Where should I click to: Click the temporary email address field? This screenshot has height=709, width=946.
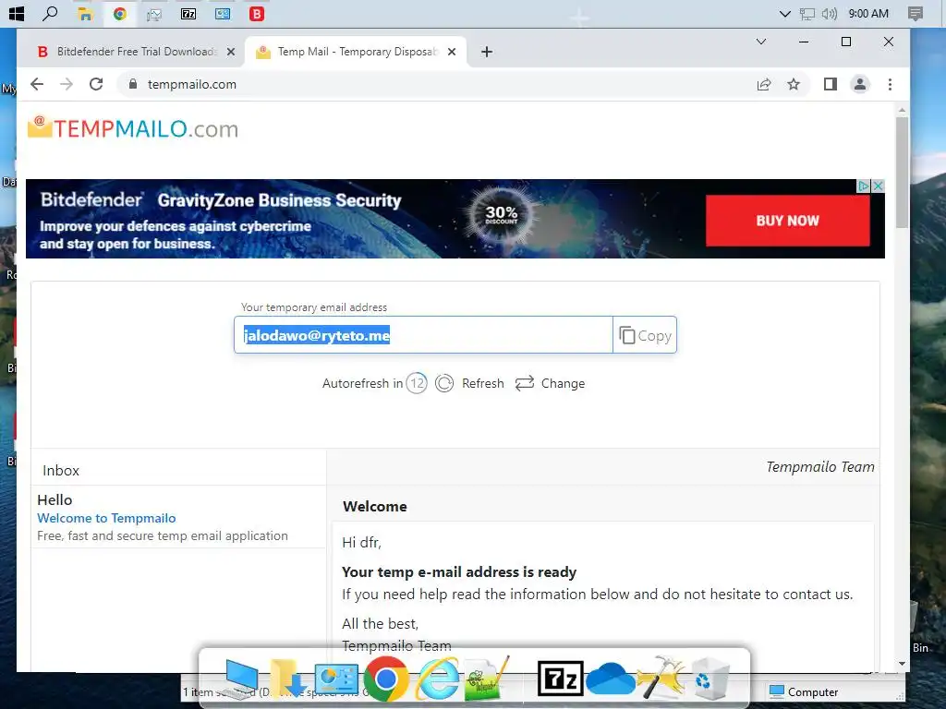(x=423, y=334)
